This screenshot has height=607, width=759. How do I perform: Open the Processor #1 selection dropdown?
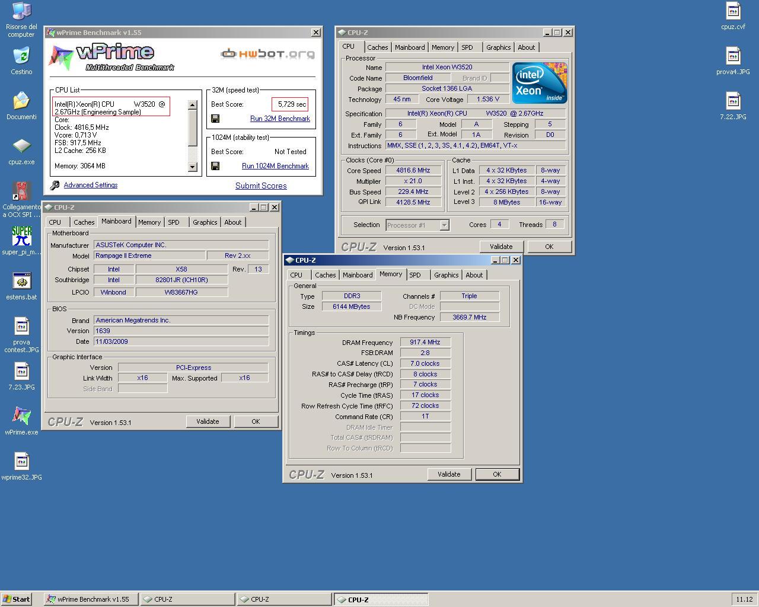coord(444,225)
